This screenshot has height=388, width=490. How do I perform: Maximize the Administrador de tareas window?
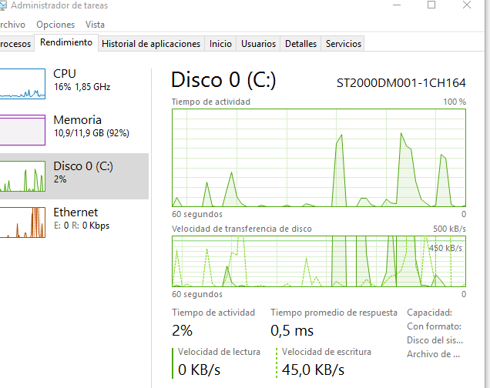[x=431, y=5]
